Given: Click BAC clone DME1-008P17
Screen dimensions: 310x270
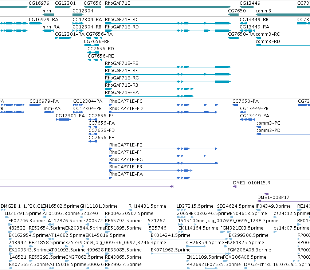Looking at the screenshot, I should click(274, 197).
